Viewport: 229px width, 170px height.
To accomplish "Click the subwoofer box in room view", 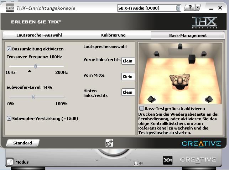I will [x=192, y=59].
